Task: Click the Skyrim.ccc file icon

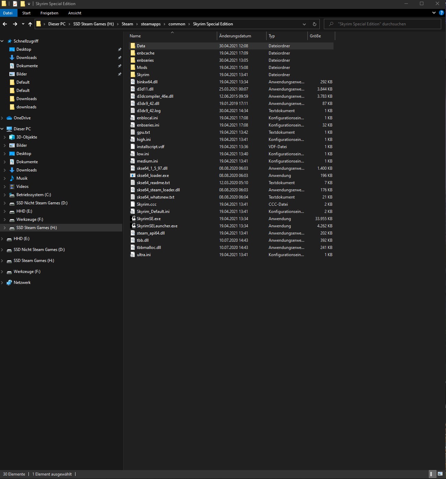Action: click(x=133, y=204)
